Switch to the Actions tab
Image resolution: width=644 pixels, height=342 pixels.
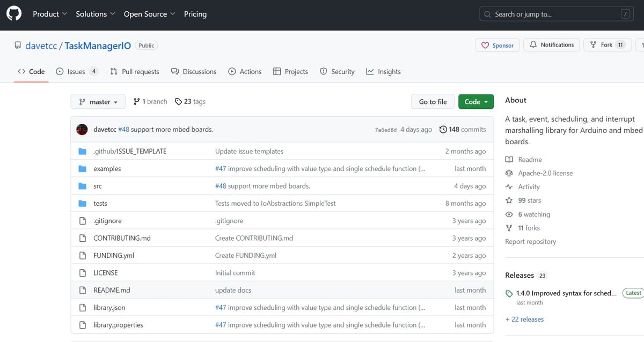tap(245, 71)
